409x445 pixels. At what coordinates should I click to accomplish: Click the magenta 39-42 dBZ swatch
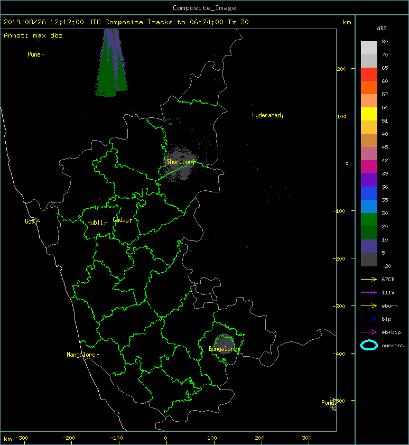369,167
